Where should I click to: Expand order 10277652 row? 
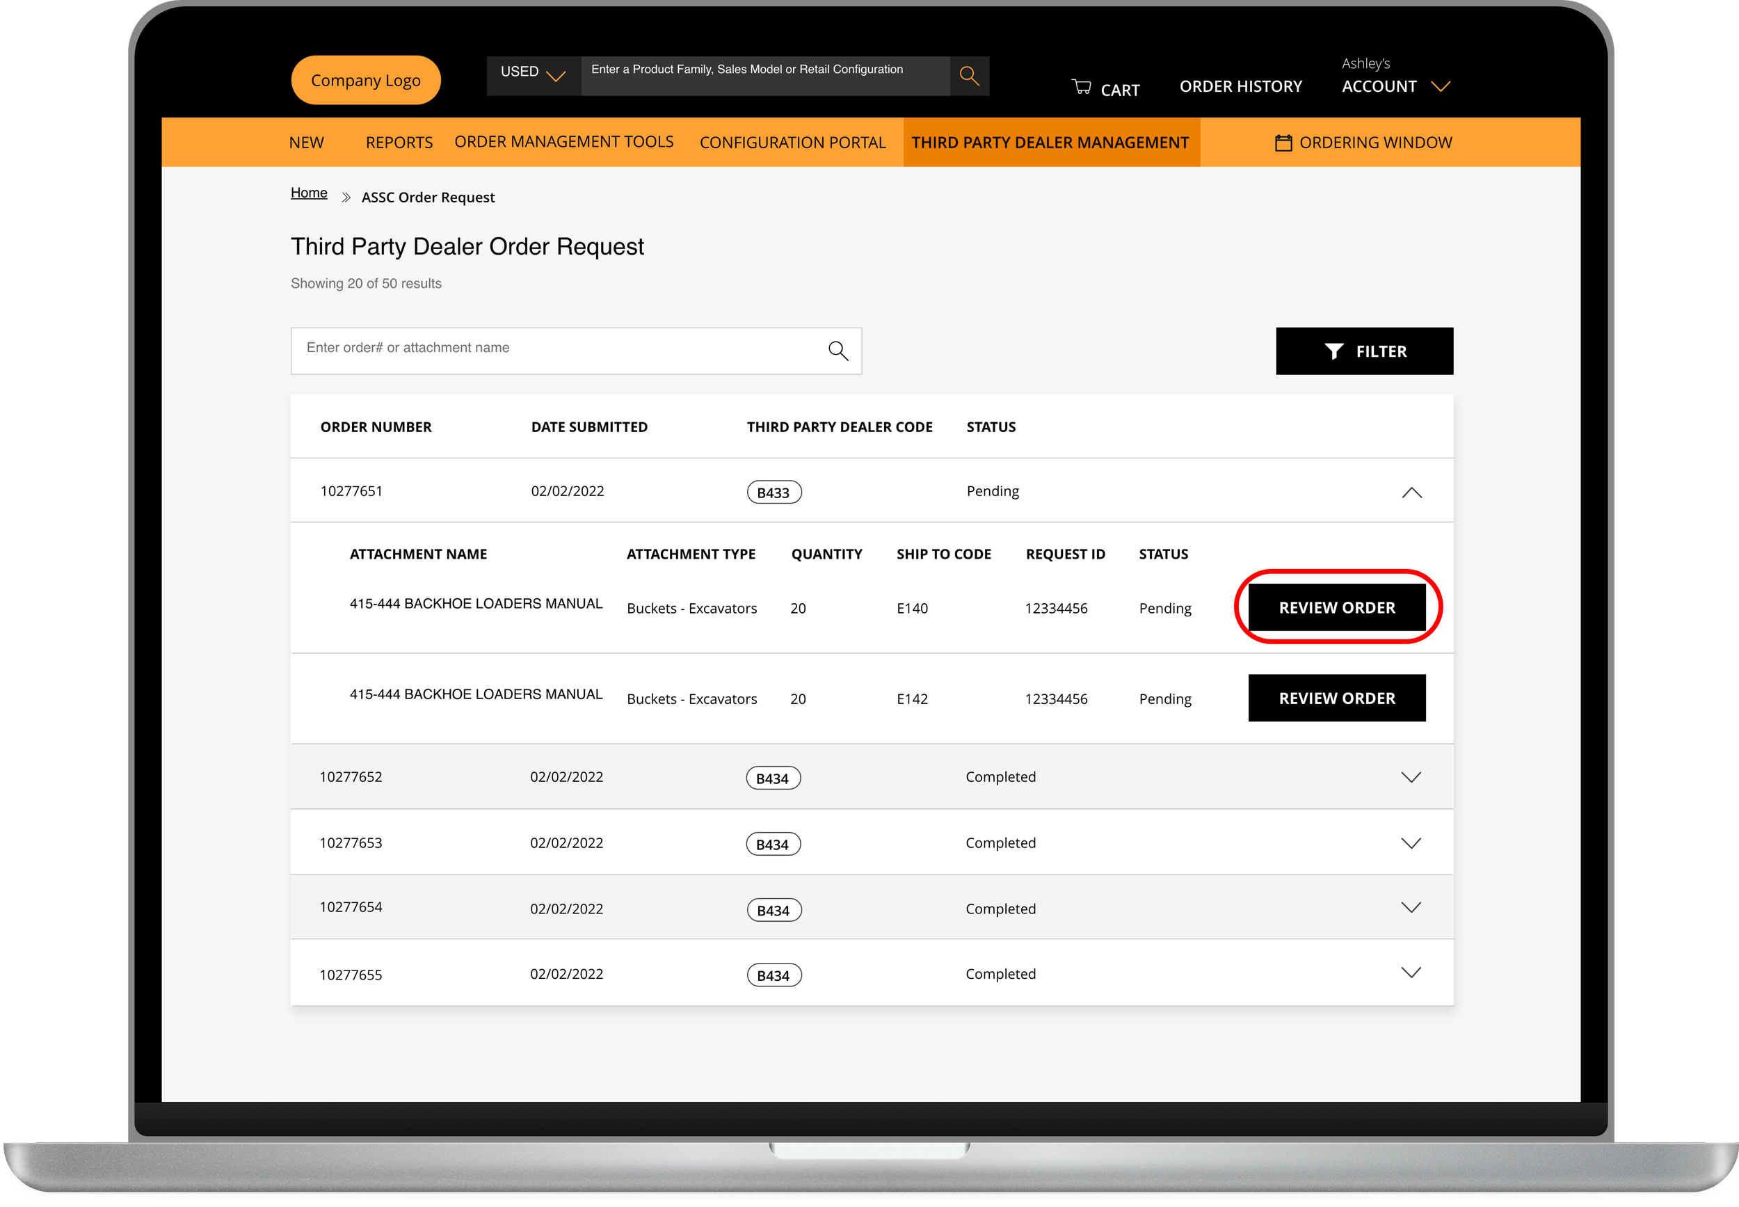point(1410,776)
